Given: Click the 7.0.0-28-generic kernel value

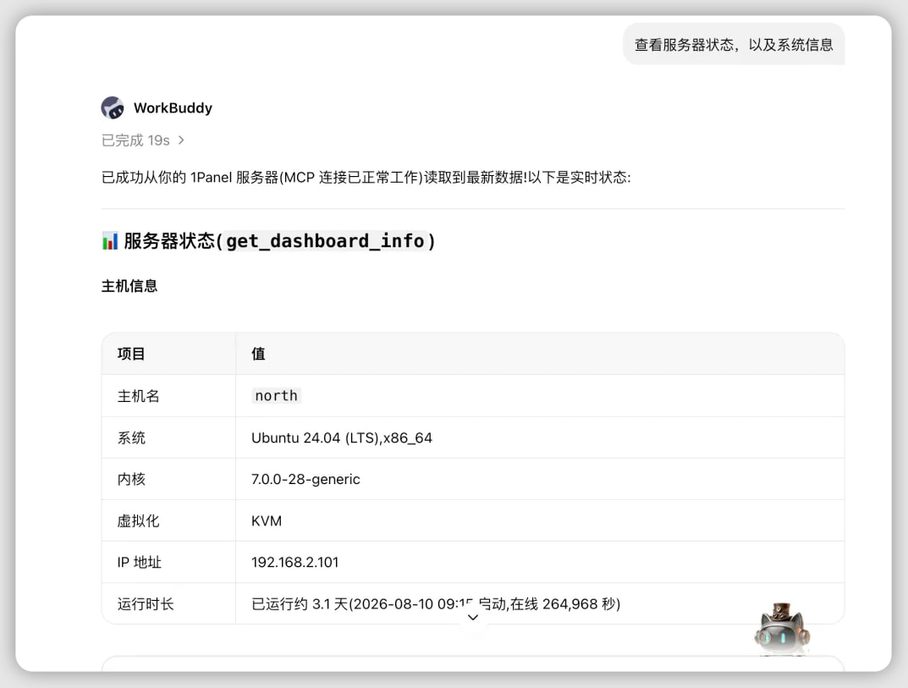Looking at the screenshot, I should tap(305, 480).
